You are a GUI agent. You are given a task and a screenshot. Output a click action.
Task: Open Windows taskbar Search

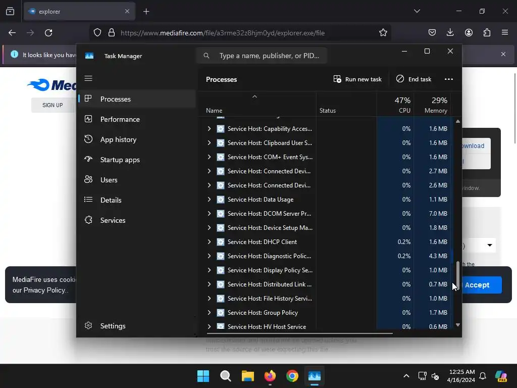[226, 376]
